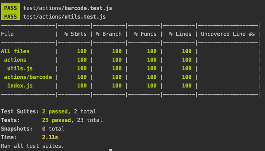Click '2 passed' in Test Suites line
Screen dimensions: 265x151
pos(55,111)
